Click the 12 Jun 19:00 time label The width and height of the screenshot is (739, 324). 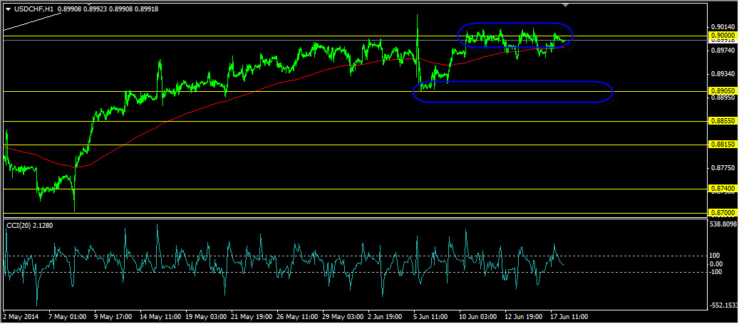click(525, 316)
